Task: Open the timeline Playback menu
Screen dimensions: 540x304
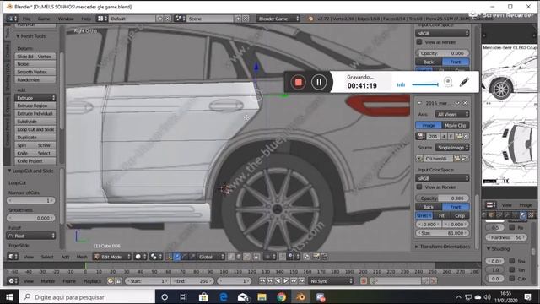Action: pos(92,281)
